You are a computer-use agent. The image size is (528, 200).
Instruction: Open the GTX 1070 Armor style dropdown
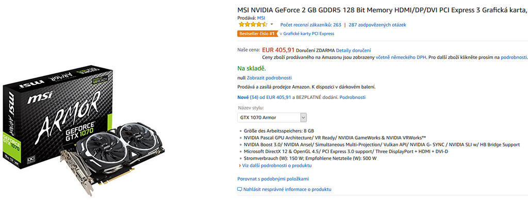[272, 118]
